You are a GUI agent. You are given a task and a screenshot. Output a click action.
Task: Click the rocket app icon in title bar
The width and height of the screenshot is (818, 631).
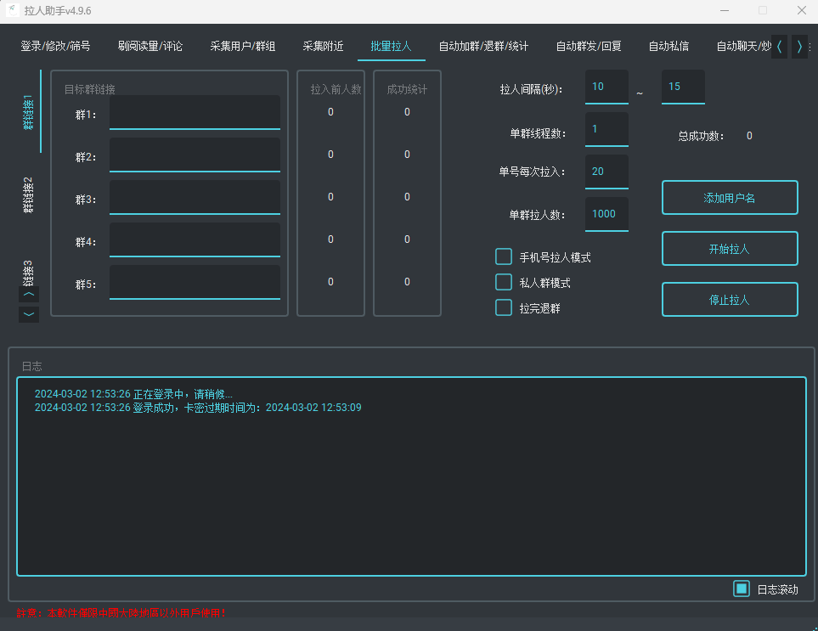(13, 11)
